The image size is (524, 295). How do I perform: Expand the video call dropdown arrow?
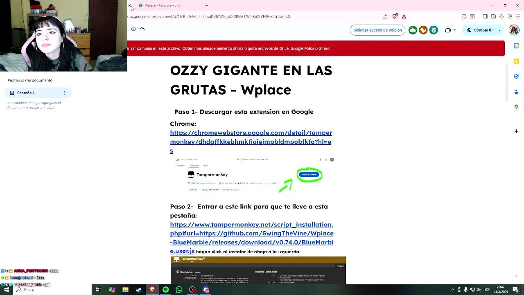click(454, 30)
